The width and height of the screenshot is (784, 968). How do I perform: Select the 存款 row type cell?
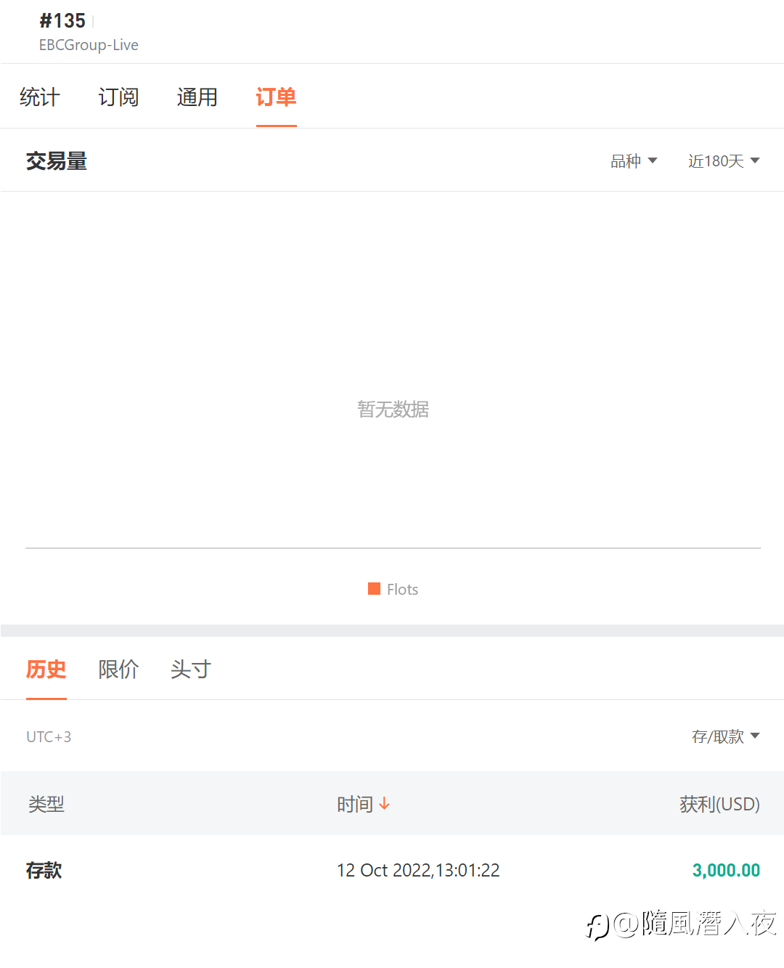(x=44, y=870)
